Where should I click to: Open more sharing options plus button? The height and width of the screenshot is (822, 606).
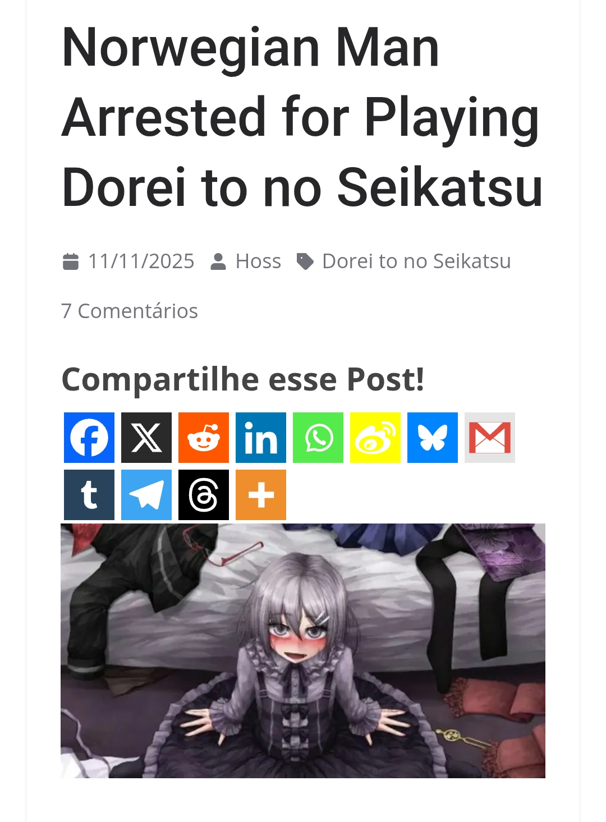[261, 495]
